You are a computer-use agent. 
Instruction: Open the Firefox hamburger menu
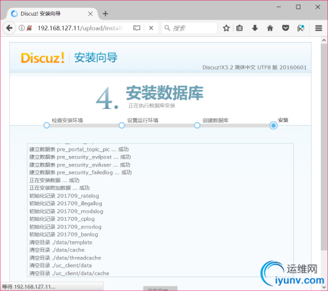tap(319, 28)
